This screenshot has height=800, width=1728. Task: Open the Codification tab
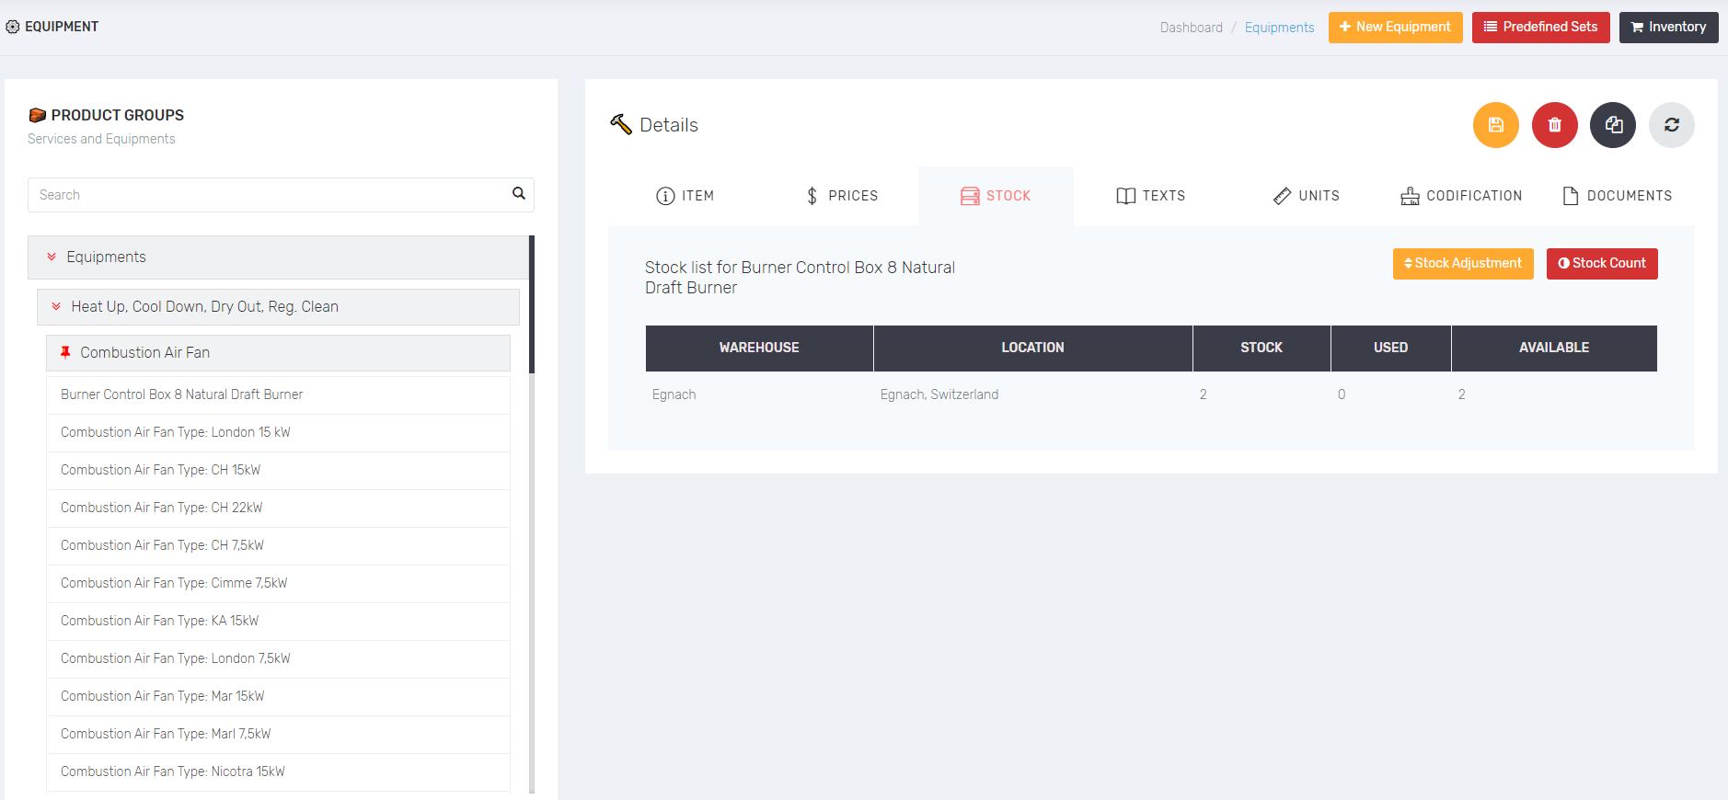[1461, 196]
